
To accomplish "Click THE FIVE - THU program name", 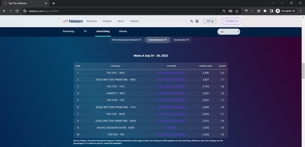I will click(x=115, y=86).
